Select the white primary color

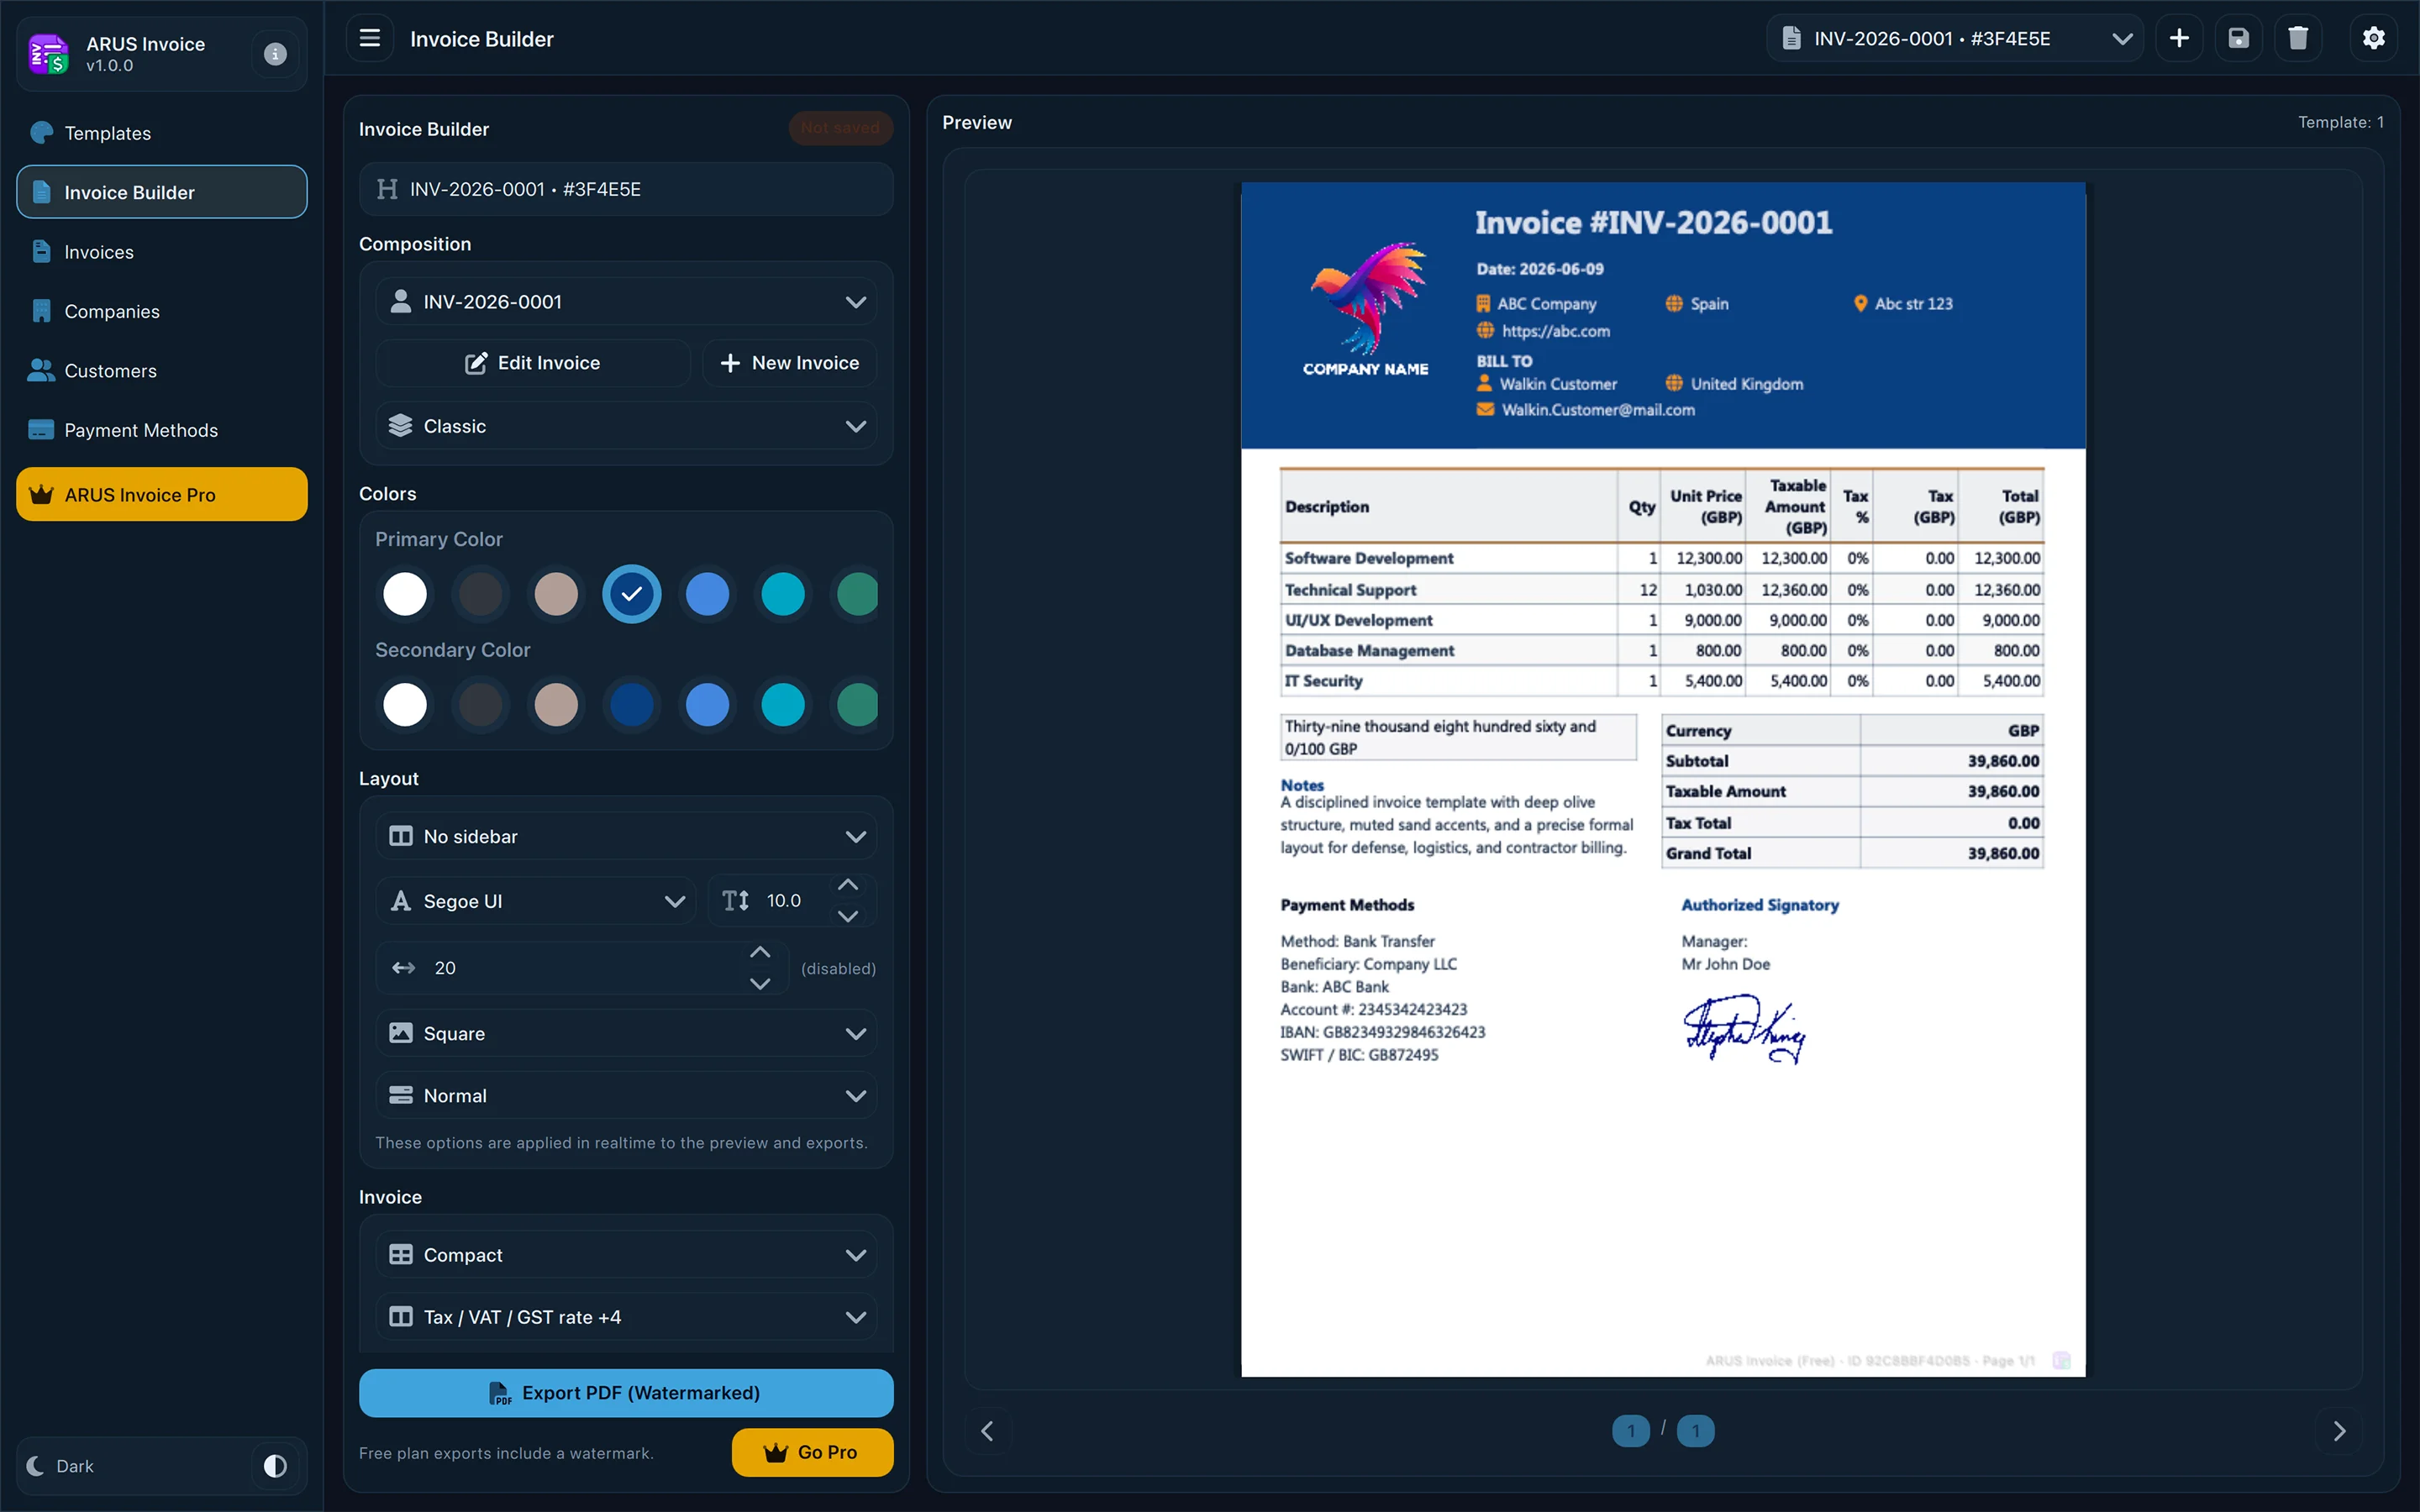pyautogui.click(x=404, y=593)
